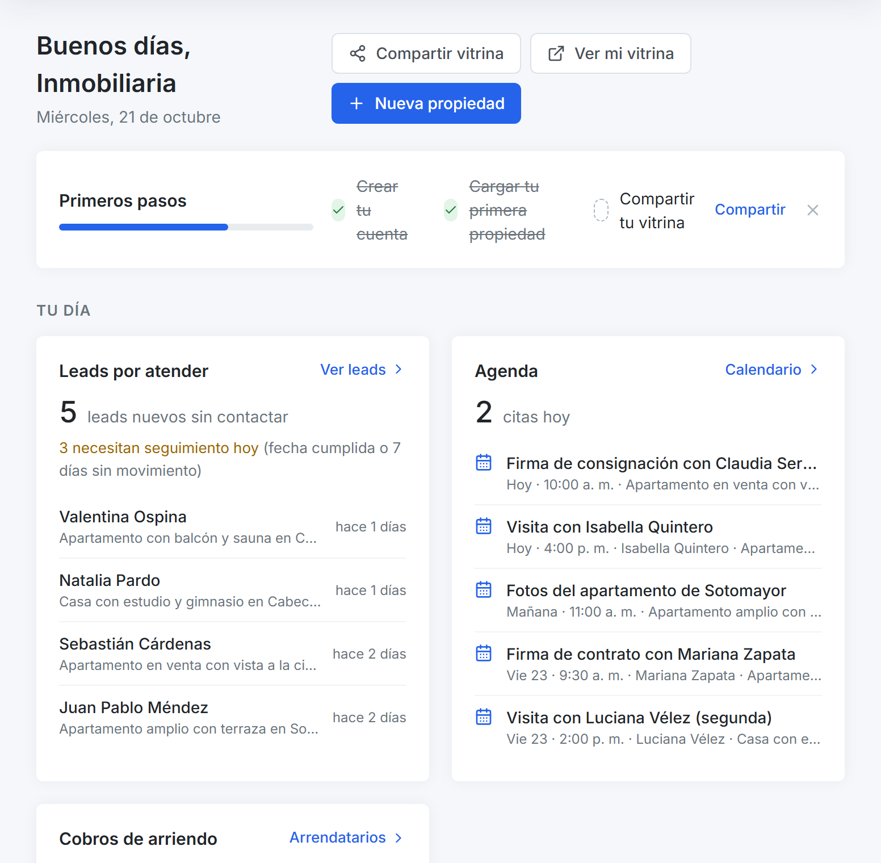Viewport: 881px width, 863px height.
Task: Open lead Natalia Pardo
Action: coord(233,590)
